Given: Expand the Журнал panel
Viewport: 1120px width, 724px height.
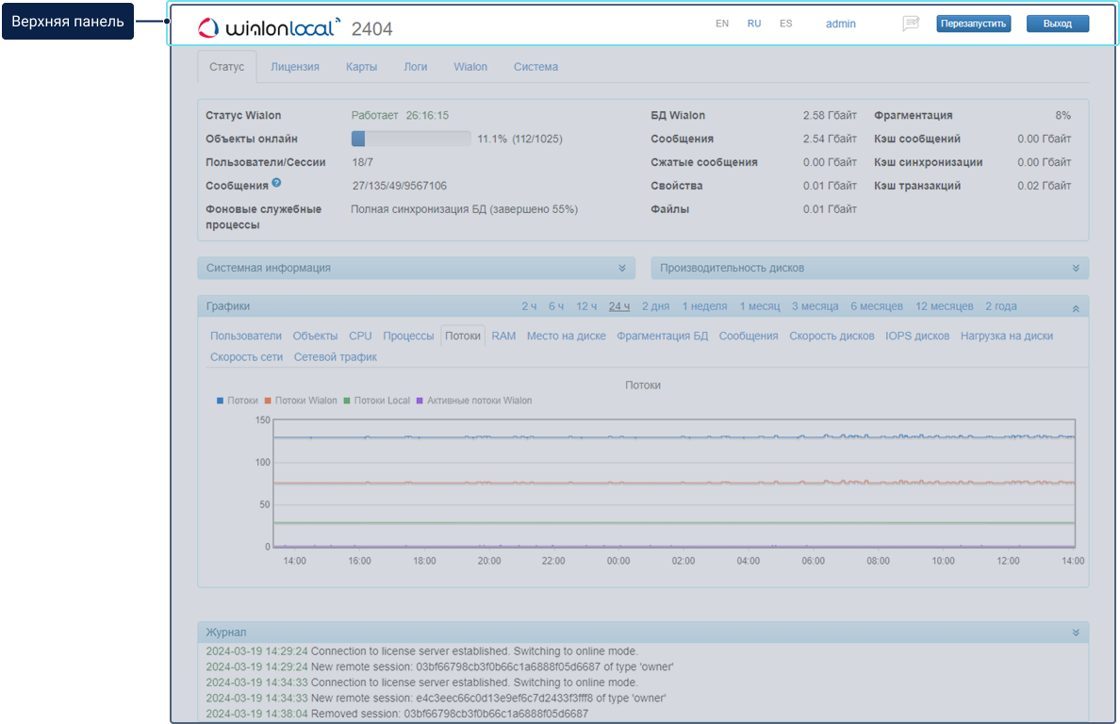Looking at the screenshot, I should point(1076,633).
